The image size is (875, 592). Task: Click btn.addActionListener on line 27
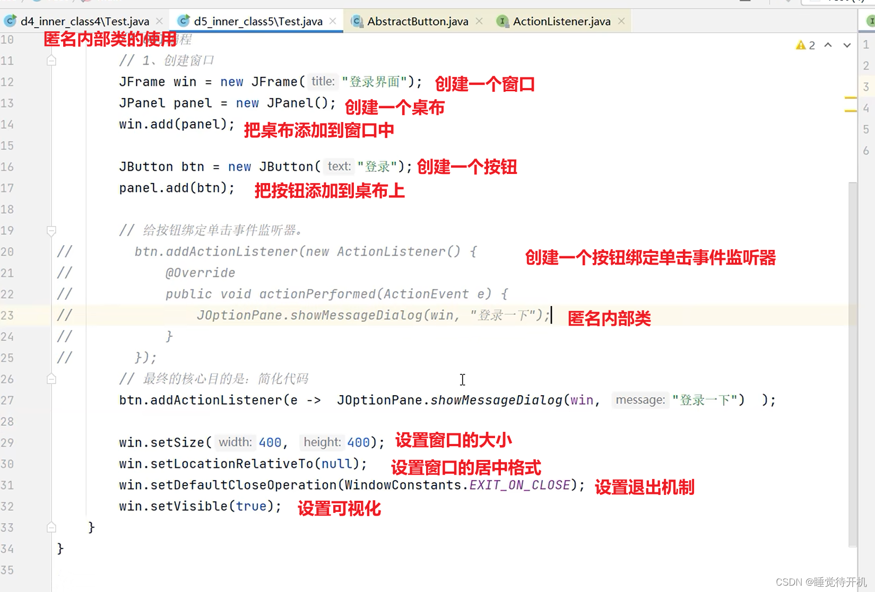[200, 400]
